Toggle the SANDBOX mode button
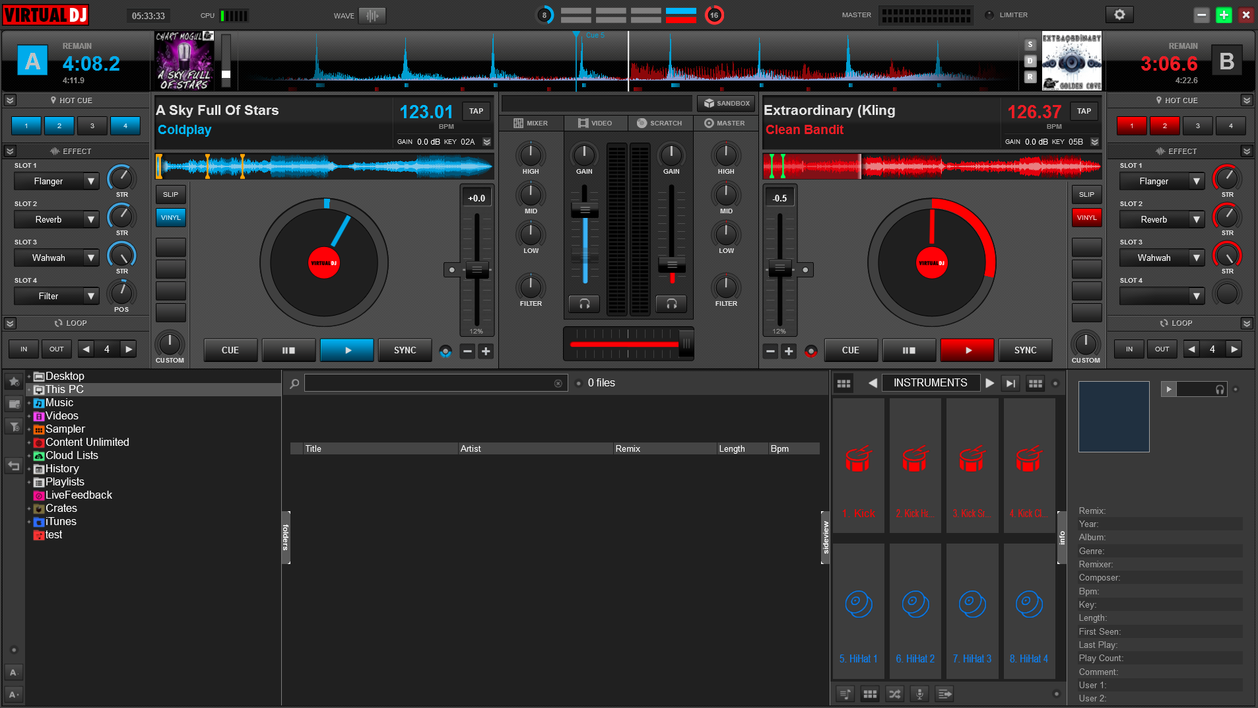The width and height of the screenshot is (1258, 708). (x=727, y=104)
